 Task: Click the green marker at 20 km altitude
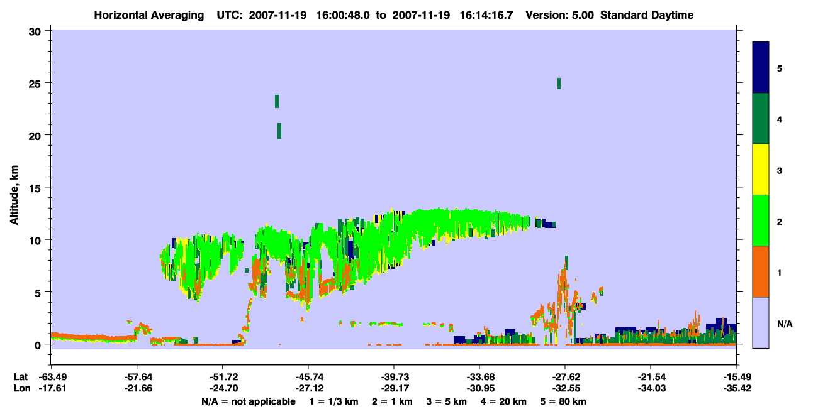click(x=279, y=131)
